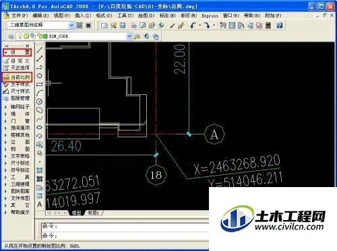
Task: Click the Open file icon
Action: tap(114, 26)
